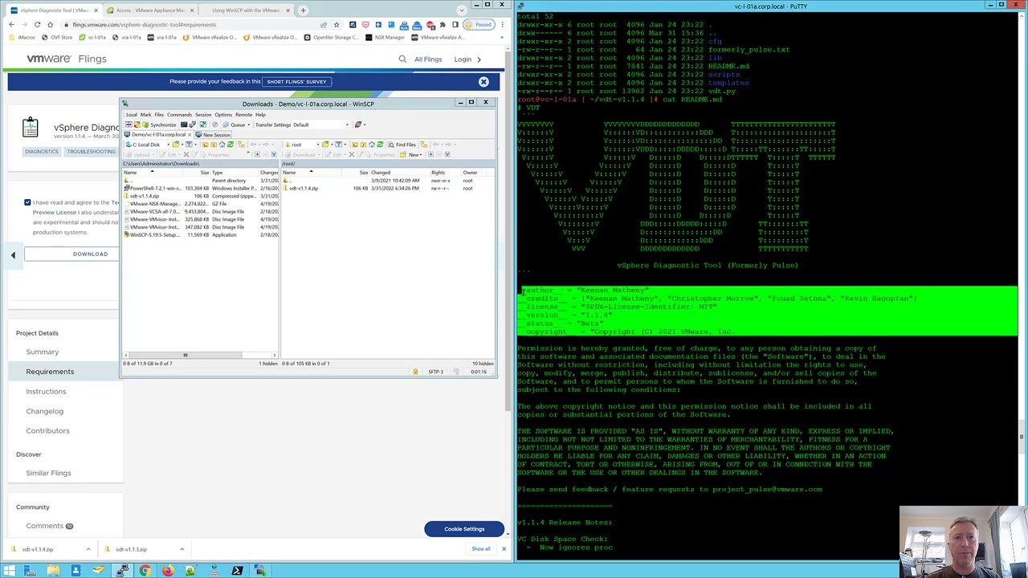Sort remote files by Rights column
1028x578 pixels.
pyautogui.click(x=446, y=173)
